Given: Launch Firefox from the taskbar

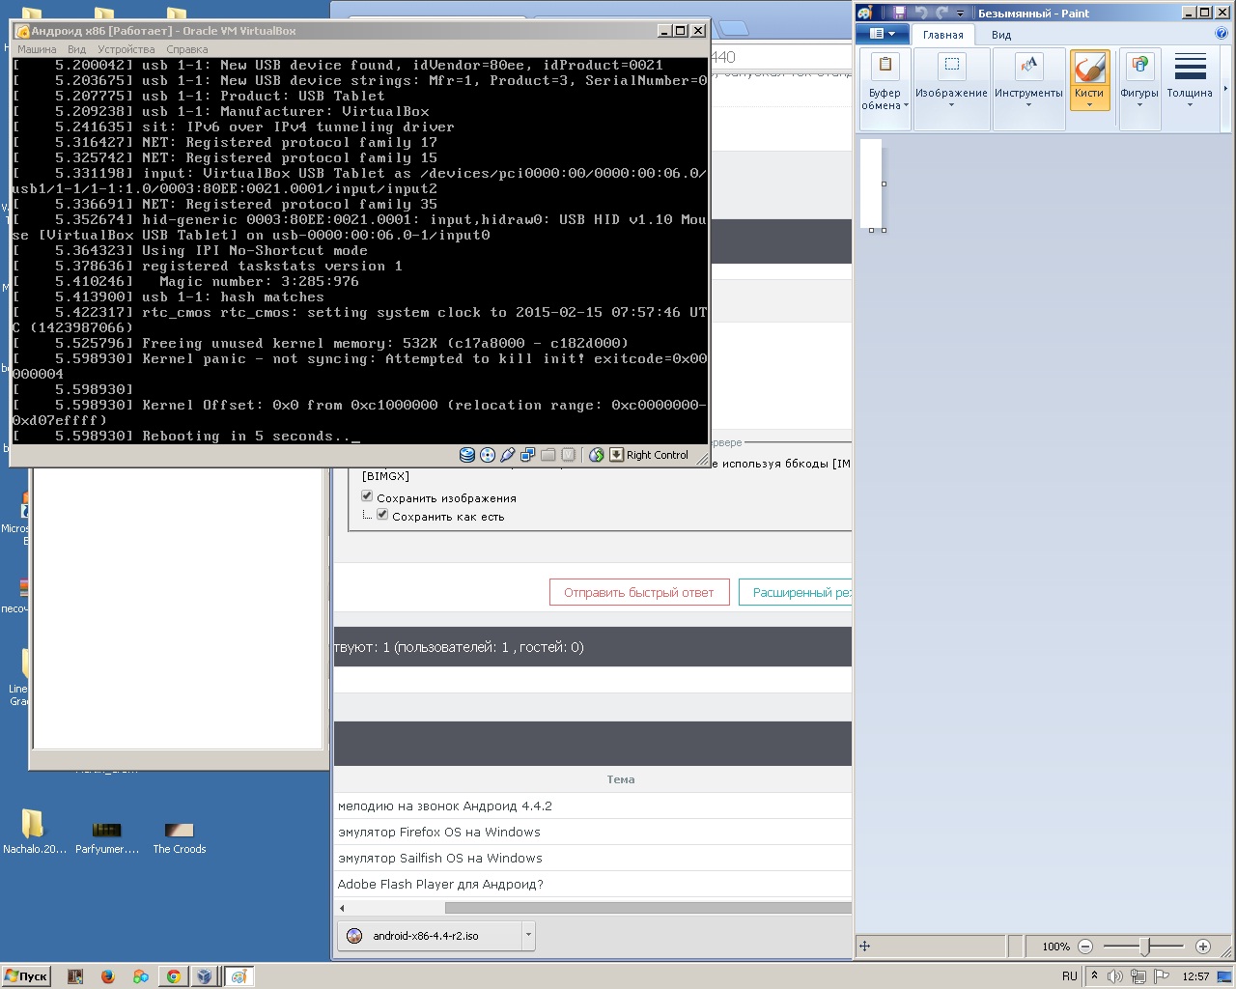Looking at the screenshot, I should (x=108, y=976).
